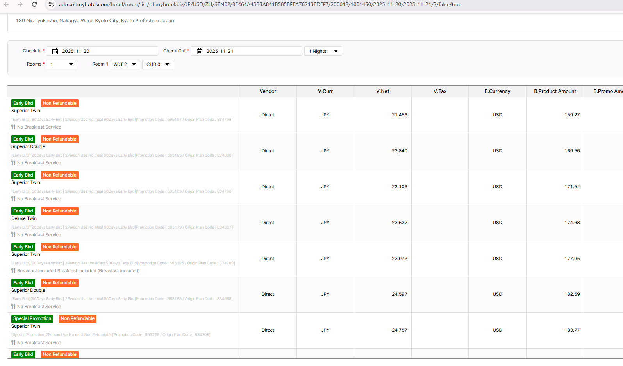Image resolution: width=623 pixels, height=366 pixels.
Task: Open the CHD 0 children dropdown
Action: pos(157,64)
